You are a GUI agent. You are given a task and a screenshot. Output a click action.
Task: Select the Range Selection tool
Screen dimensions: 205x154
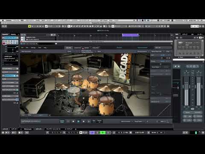71,26
